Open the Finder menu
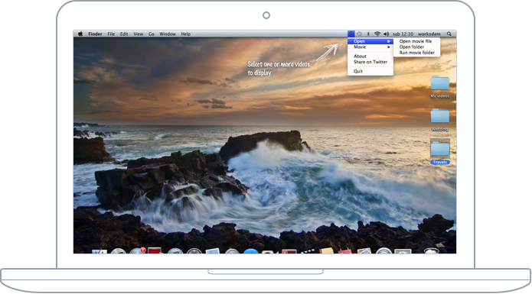The width and height of the screenshot is (532, 294). point(96,34)
